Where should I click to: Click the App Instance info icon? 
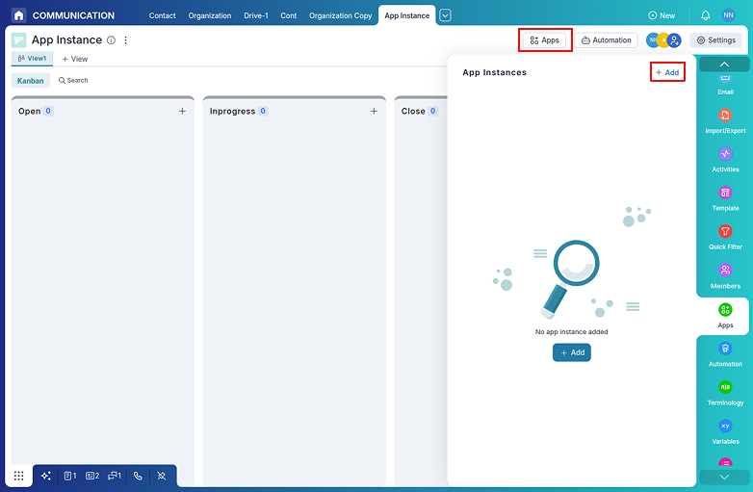(111, 40)
